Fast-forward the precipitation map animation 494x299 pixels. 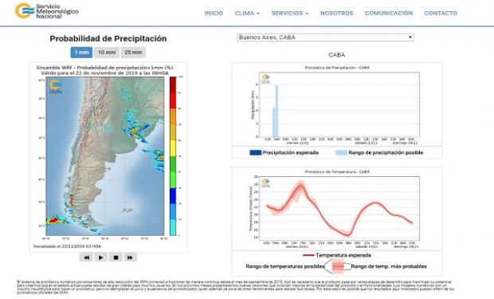pyautogui.click(x=130, y=258)
